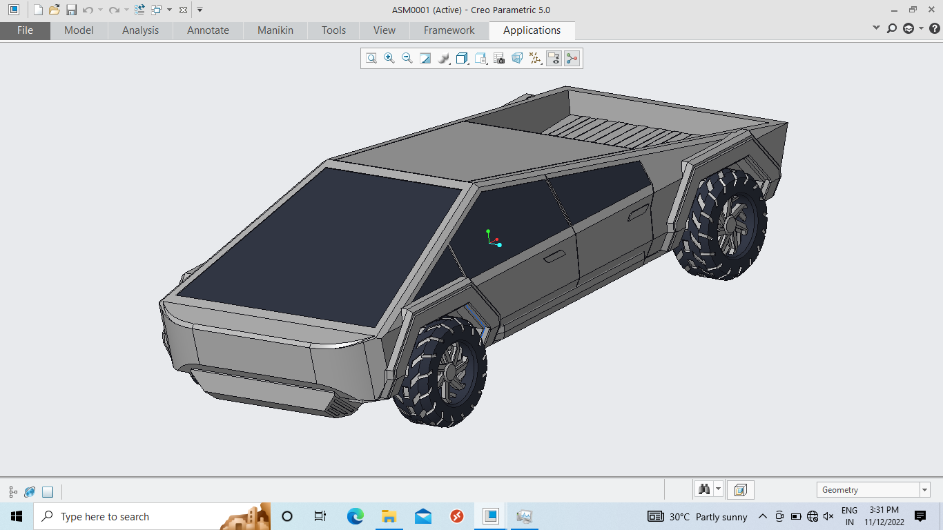943x530 pixels.
Task: Expand dropdown next to learning connector icon
Action: pos(921,28)
